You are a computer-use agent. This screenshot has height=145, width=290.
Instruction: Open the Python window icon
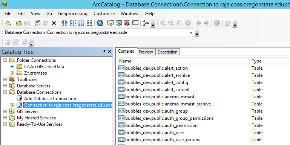tap(135, 23)
